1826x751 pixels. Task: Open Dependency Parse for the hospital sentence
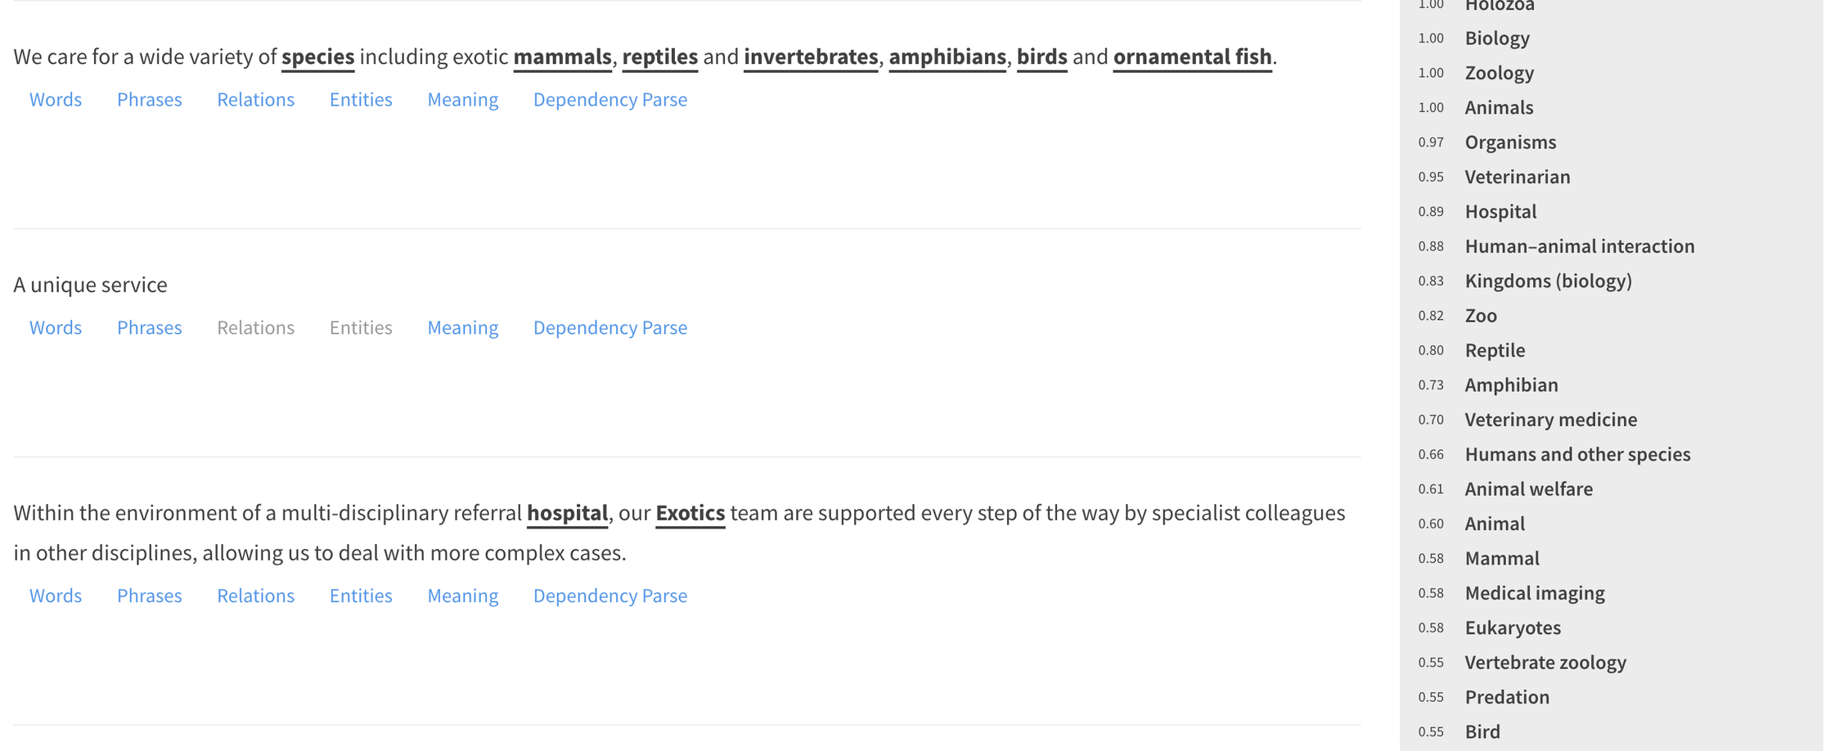(609, 596)
